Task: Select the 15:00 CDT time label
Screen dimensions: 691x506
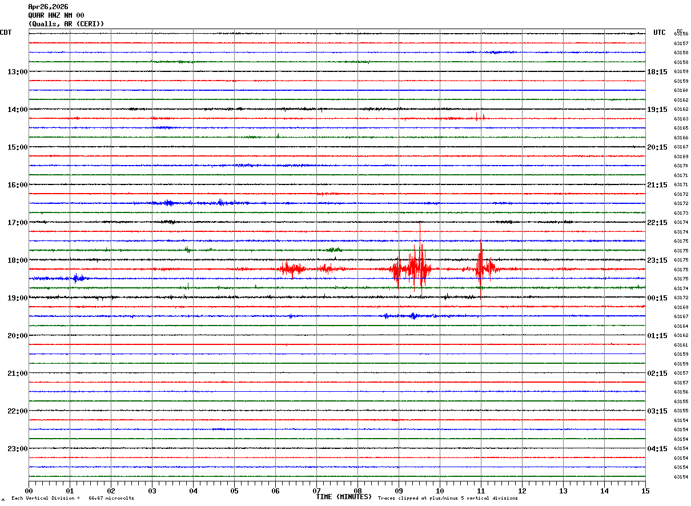Action: click(x=17, y=147)
